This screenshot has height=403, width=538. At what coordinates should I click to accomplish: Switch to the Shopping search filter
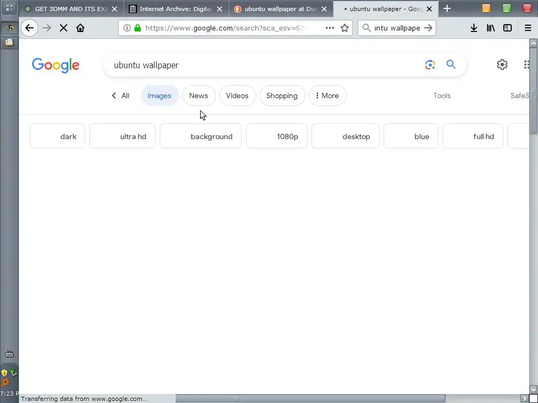pyautogui.click(x=282, y=96)
